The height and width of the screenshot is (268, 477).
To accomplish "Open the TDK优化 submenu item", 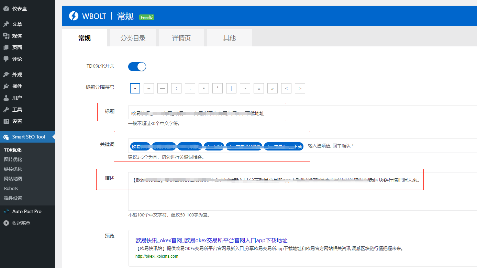I will (13, 150).
